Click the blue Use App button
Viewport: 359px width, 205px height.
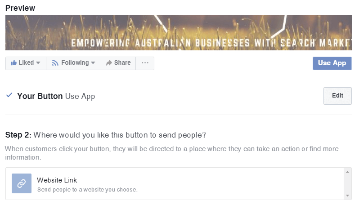tap(332, 63)
